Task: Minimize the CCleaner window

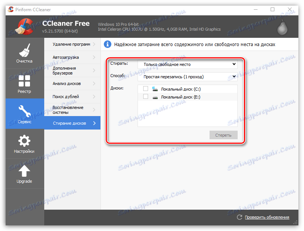Action: coord(256,9)
